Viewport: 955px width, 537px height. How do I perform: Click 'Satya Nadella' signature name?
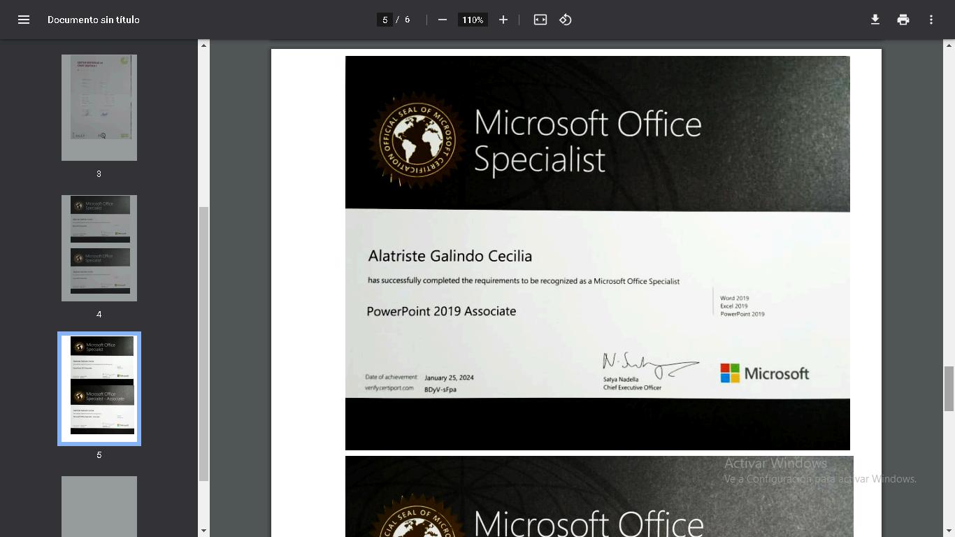pyautogui.click(x=621, y=380)
